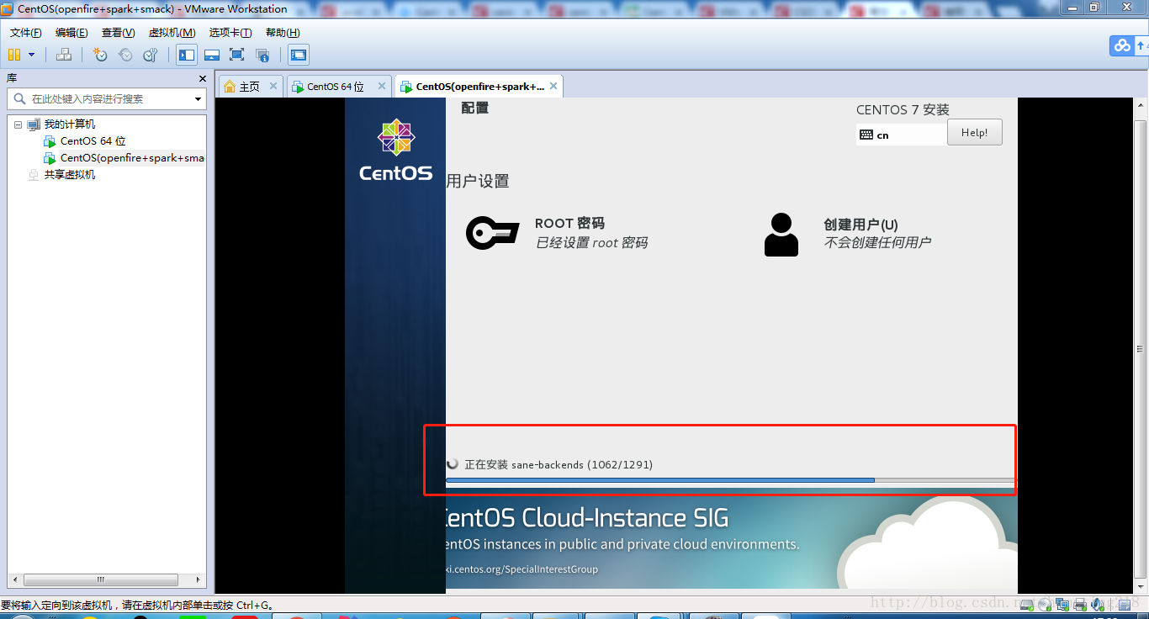The image size is (1149, 619).
Task: Click the 用户设置 section heading
Action: [478, 181]
